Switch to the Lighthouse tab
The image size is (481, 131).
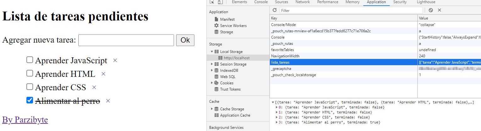[x=426, y=2]
